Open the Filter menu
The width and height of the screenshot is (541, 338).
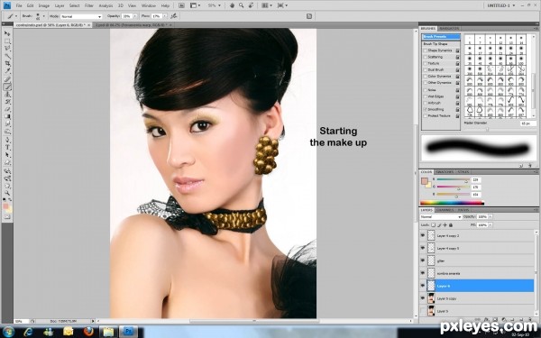pos(89,6)
